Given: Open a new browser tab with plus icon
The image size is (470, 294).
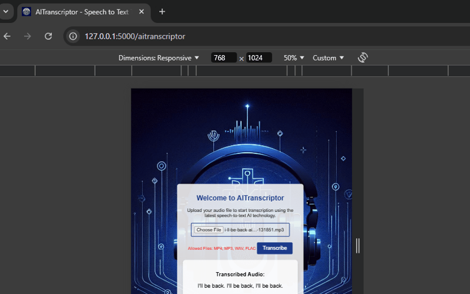Looking at the screenshot, I should click(162, 12).
